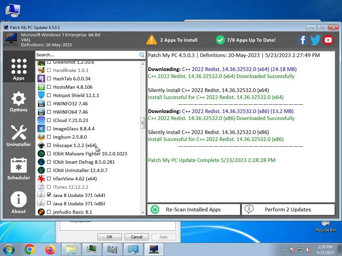Click the ImageGlass app icon
The width and height of the screenshot is (342, 256).
tap(41, 129)
